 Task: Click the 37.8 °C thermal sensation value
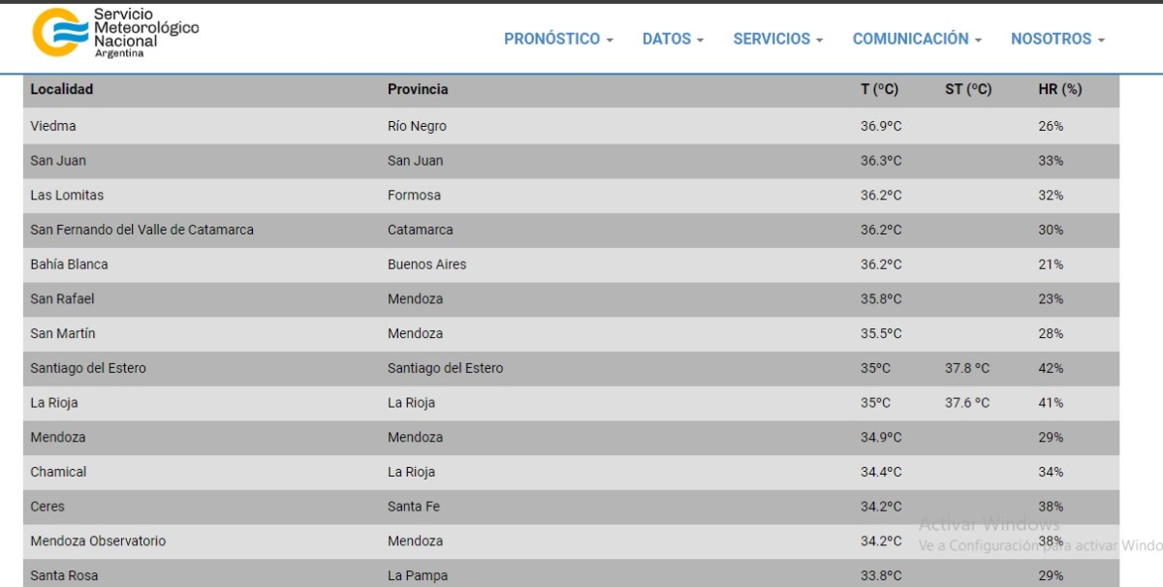click(x=967, y=368)
